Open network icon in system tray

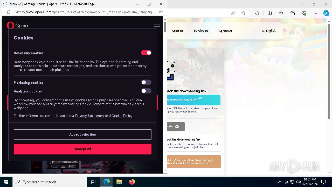point(292,182)
